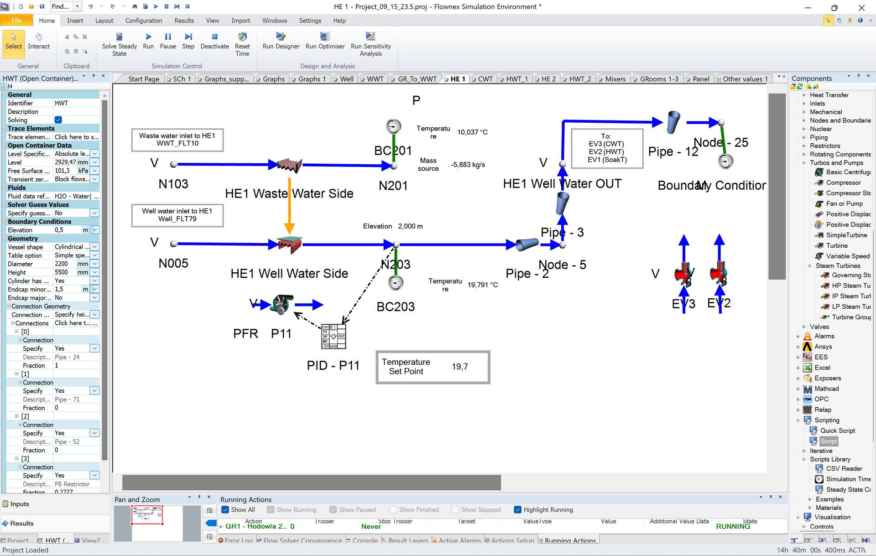876x556 pixels.
Task: Enable Show Finished checkbox
Action: [x=393, y=509]
